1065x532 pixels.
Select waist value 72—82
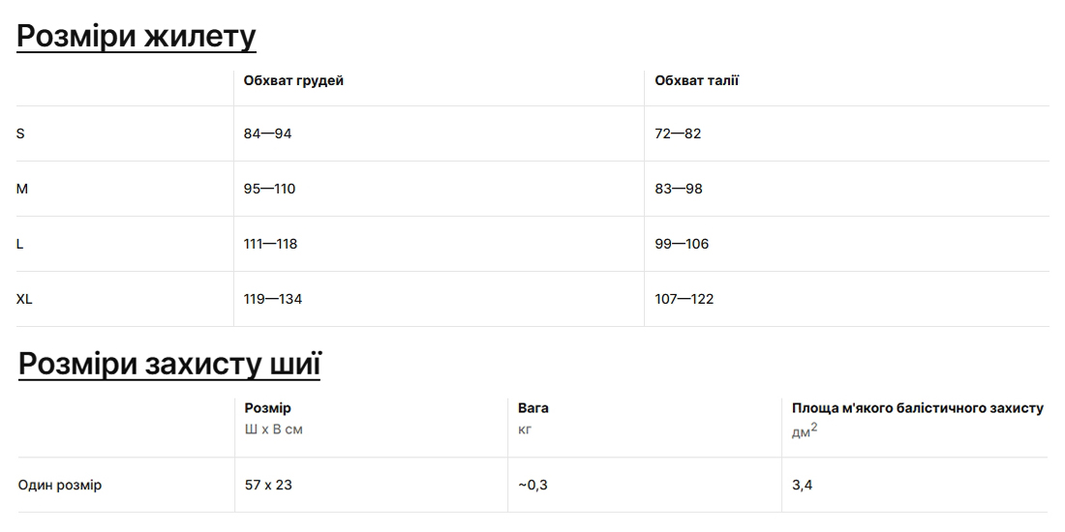coord(678,133)
